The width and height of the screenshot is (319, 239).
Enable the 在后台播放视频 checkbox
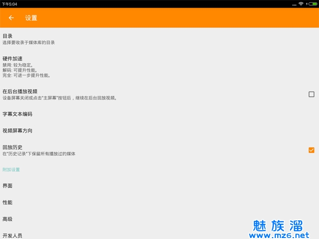311,94
